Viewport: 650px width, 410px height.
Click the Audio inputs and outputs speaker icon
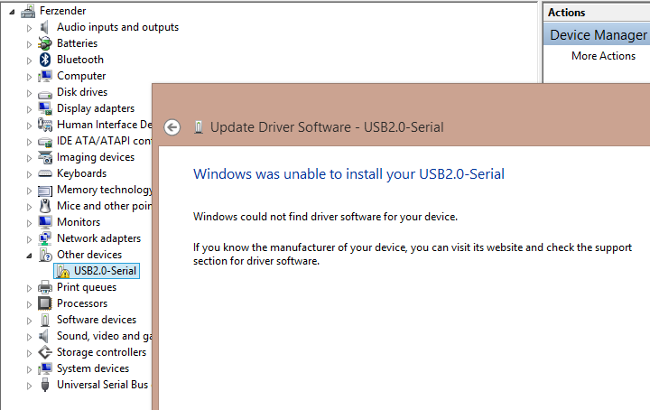point(44,27)
